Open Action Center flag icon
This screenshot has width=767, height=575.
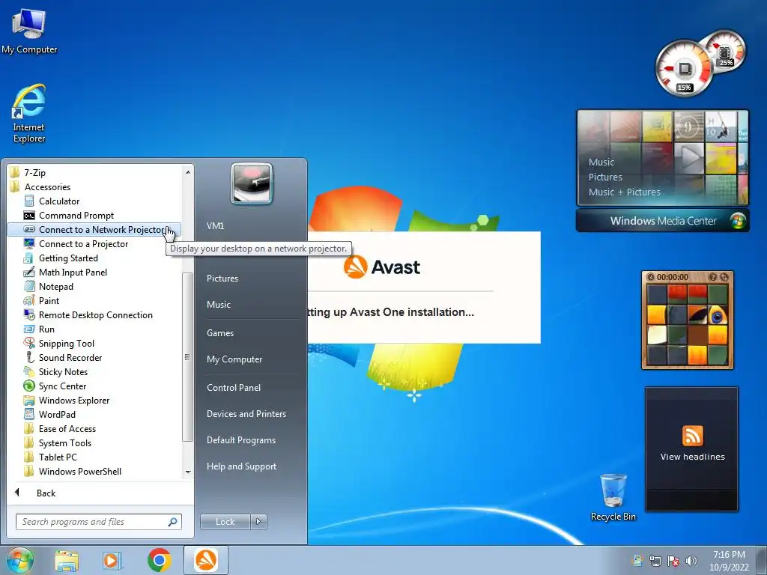(x=673, y=561)
